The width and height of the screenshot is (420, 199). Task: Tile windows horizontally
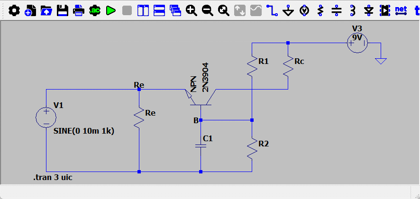click(159, 10)
